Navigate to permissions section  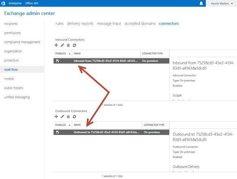(x=13, y=33)
